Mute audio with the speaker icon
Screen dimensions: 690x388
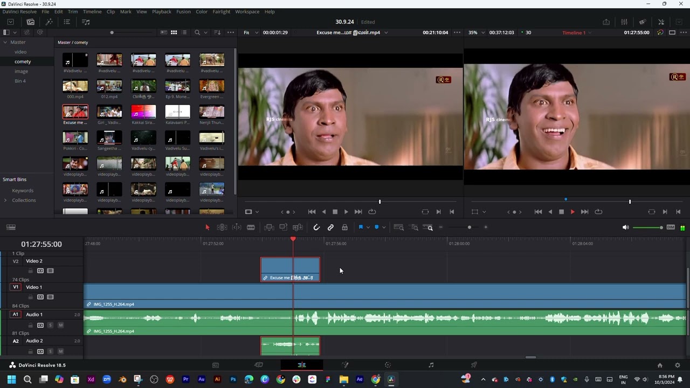(625, 227)
